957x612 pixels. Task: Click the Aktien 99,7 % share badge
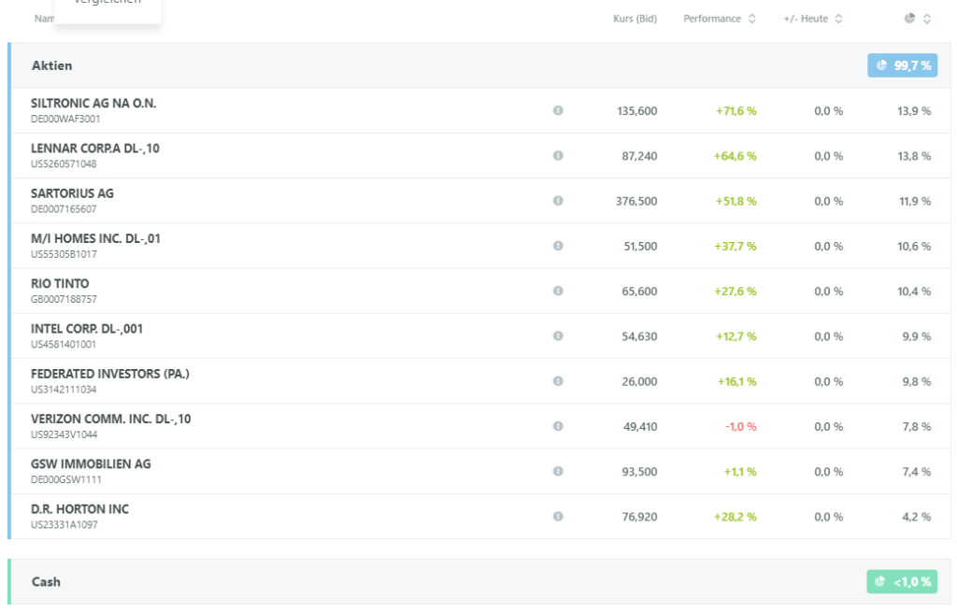tap(902, 65)
